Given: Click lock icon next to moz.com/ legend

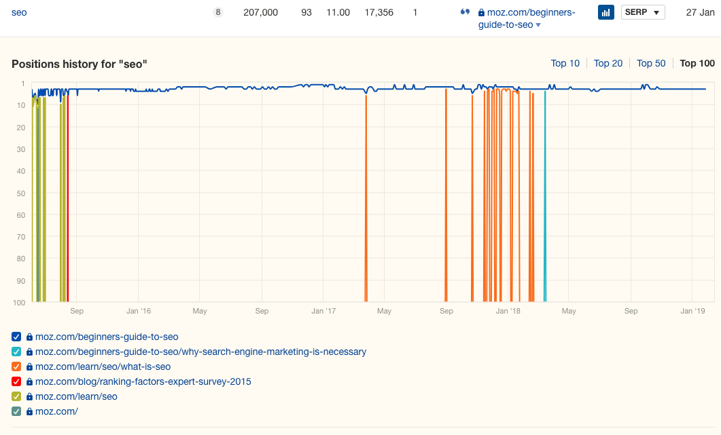Looking at the screenshot, I should tap(29, 411).
